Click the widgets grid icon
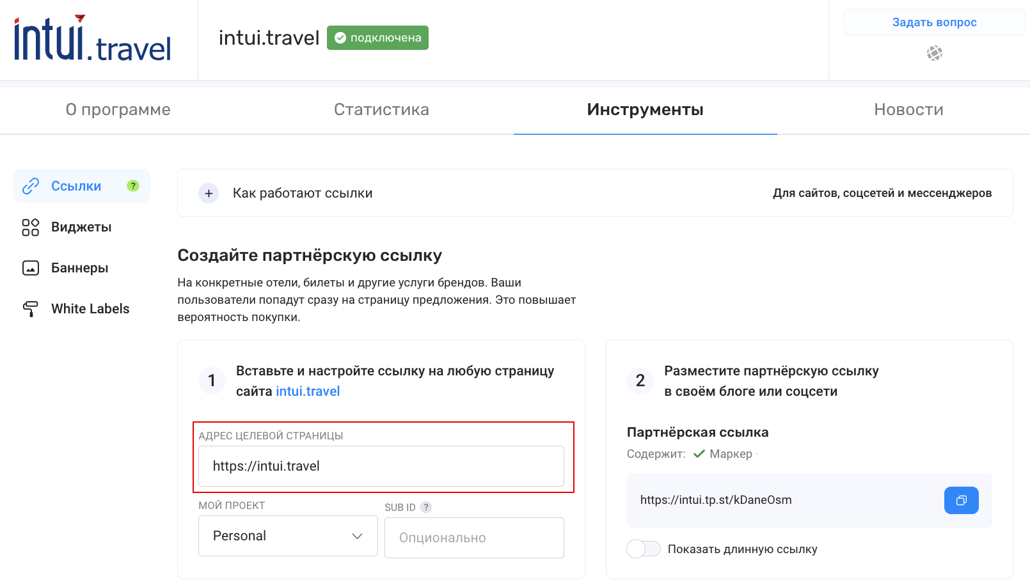This screenshot has width=1030, height=587. [x=31, y=227]
